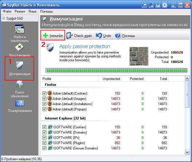This screenshot has height=162, width=192.
Task: Uncheck Admin (default) (Popups) checkbox
Action: tap(44, 109)
